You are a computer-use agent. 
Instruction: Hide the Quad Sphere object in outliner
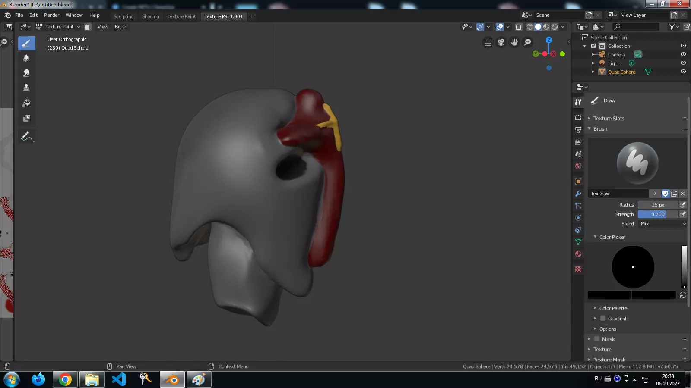(683, 72)
